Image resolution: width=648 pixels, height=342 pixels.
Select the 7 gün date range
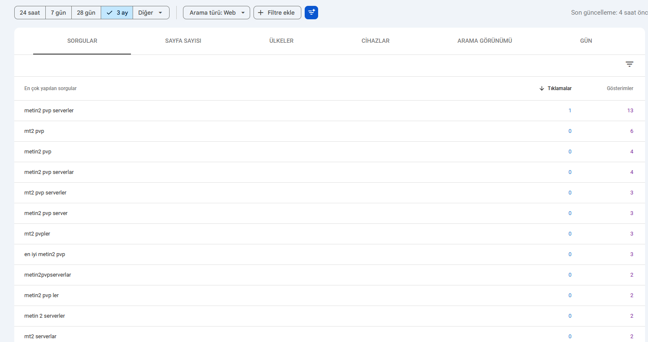(x=58, y=13)
